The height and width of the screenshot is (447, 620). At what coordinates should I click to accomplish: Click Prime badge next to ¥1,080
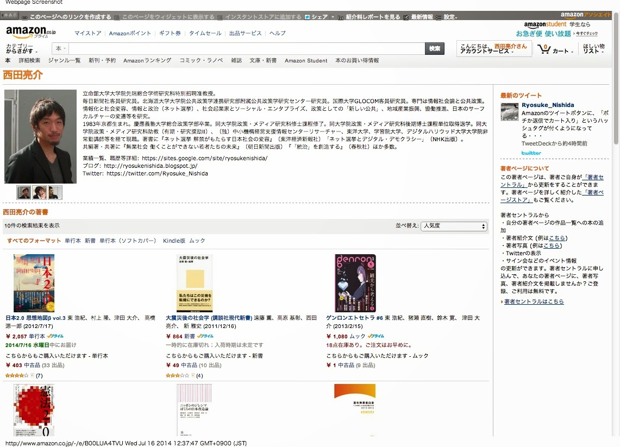pos(376,336)
